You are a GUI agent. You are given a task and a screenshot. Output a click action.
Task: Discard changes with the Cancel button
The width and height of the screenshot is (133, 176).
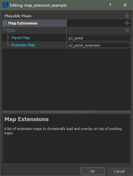(119, 171)
